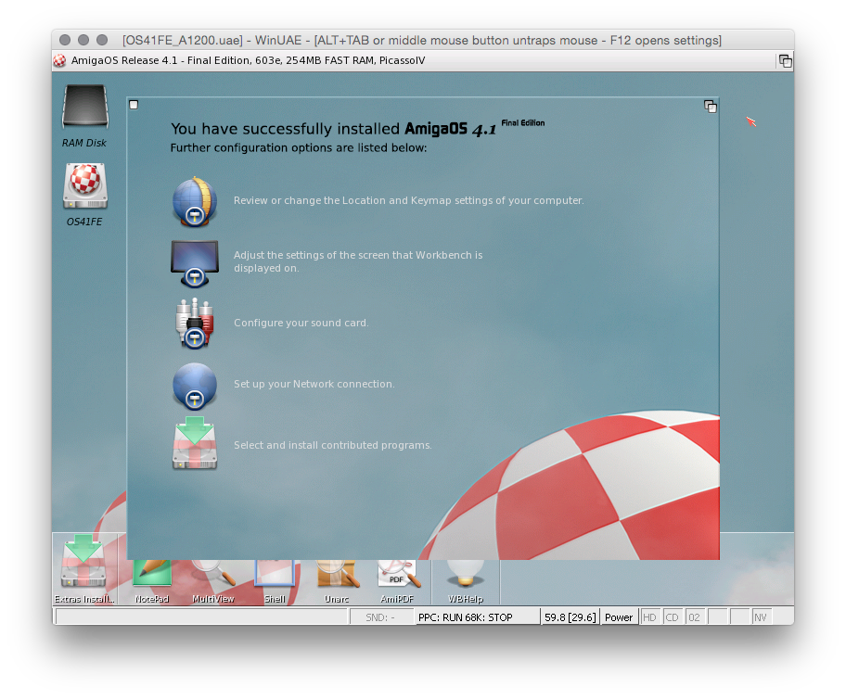Click Workbench screen depth gadget in title bar
Screen dimensions: 846x699
pyautogui.click(x=785, y=61)
